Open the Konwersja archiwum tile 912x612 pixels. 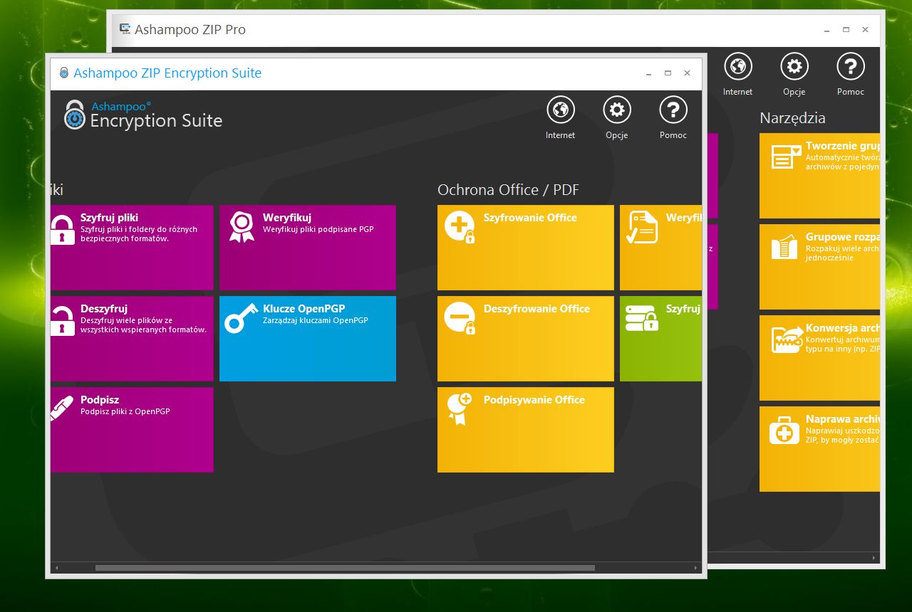[819, 358]
